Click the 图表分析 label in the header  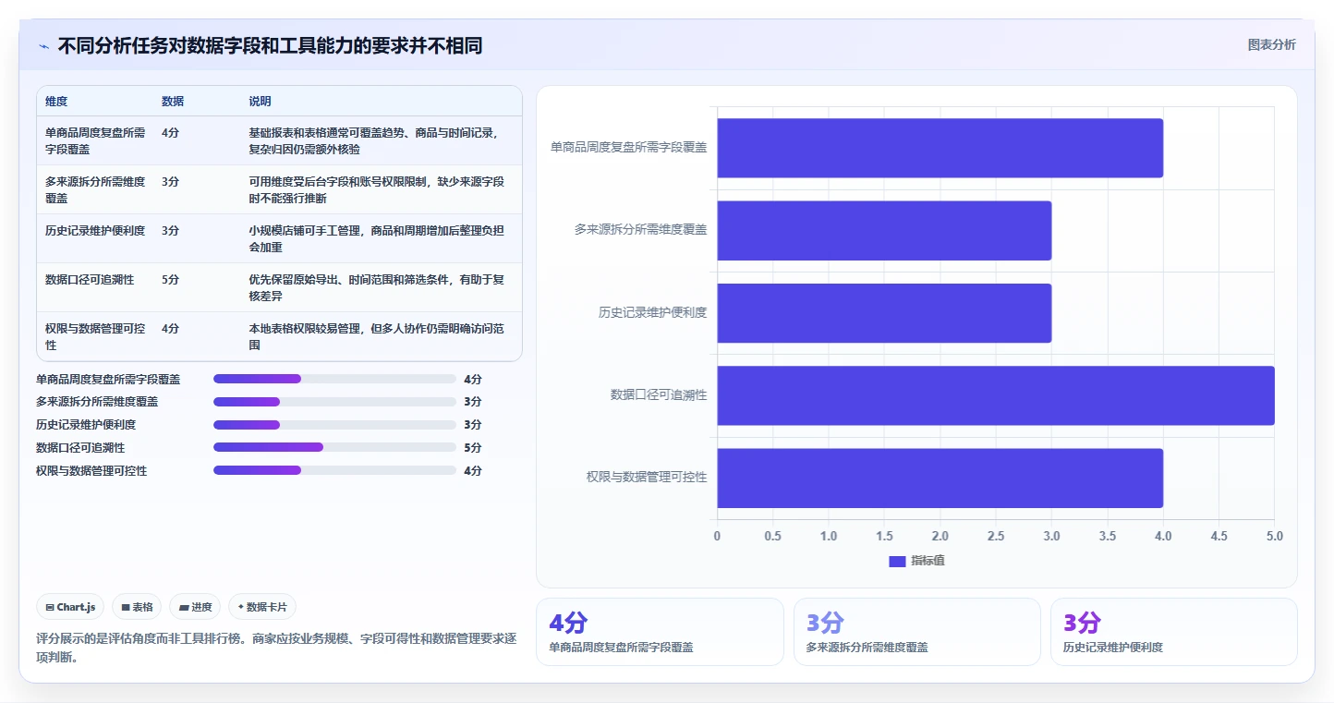point(1271,44)
